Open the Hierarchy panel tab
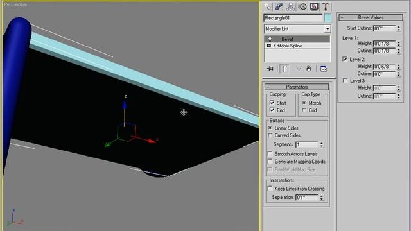The height and width of the screenshot is (231, 411). tap(290, 6)
